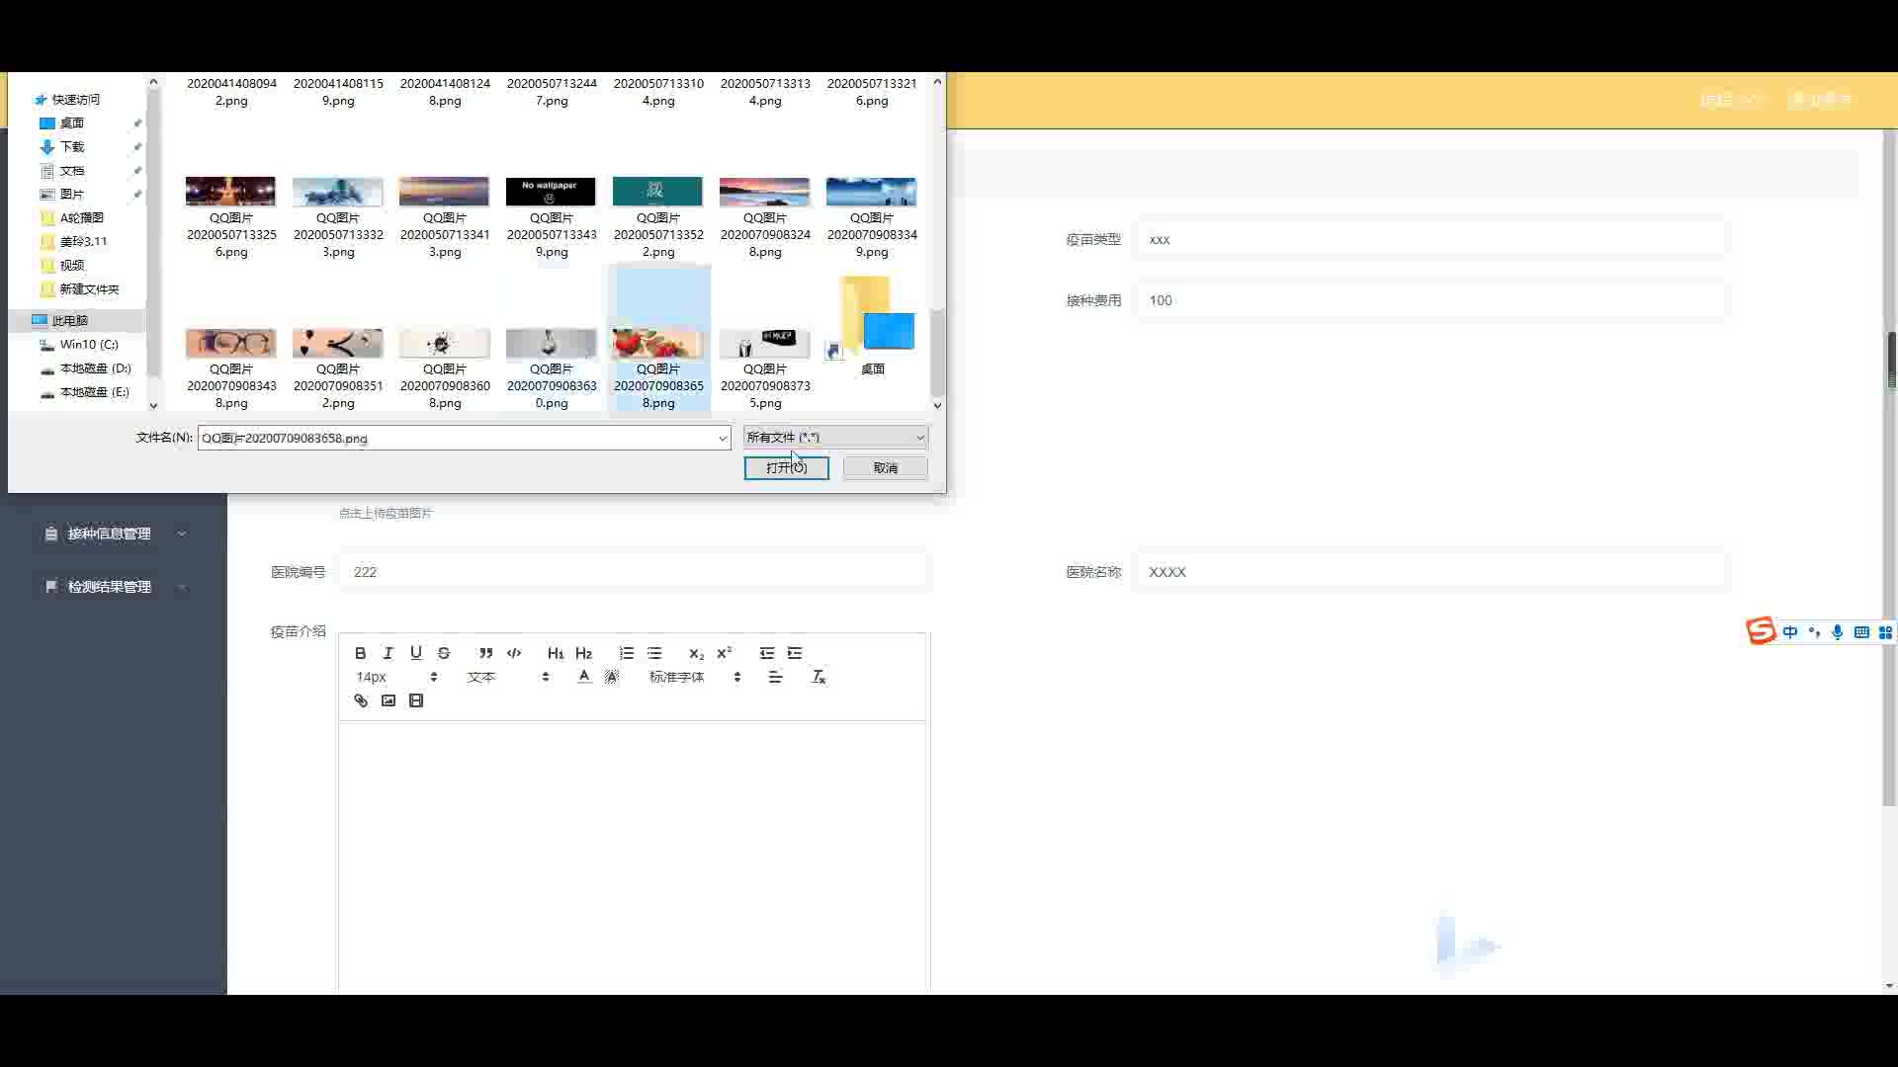1898x1067 pixels.
Task: Click the Sogou voice input microphone
Action: point(1837,632)
